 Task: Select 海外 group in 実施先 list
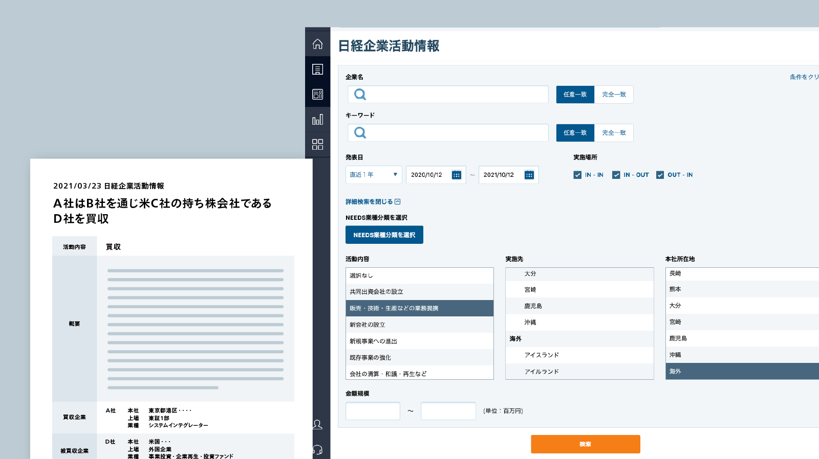(579, 338)
